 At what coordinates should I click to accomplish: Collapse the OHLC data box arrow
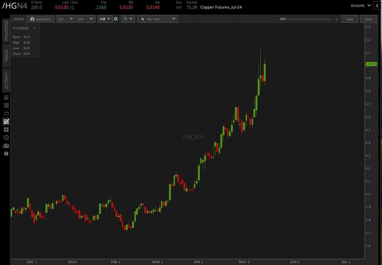click(35, 28)
